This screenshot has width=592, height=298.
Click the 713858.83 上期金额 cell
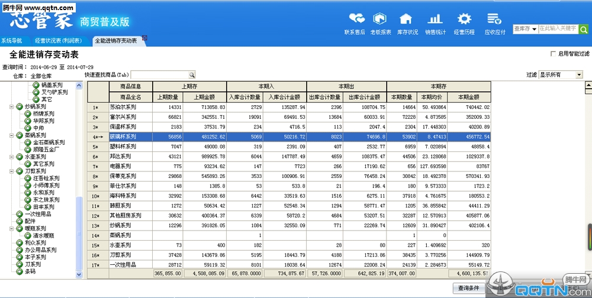[205, 107]
